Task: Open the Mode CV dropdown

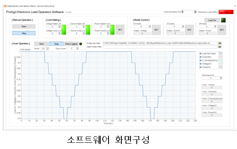Action: tap(48, 48)
